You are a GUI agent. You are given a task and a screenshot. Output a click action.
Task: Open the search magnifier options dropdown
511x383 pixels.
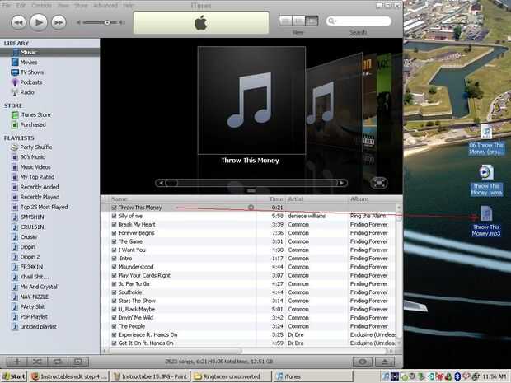tap(332, 21)
